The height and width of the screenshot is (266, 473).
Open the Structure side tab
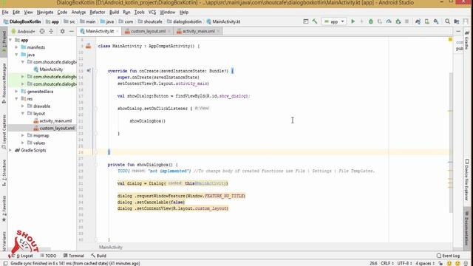tap(4, 173)
